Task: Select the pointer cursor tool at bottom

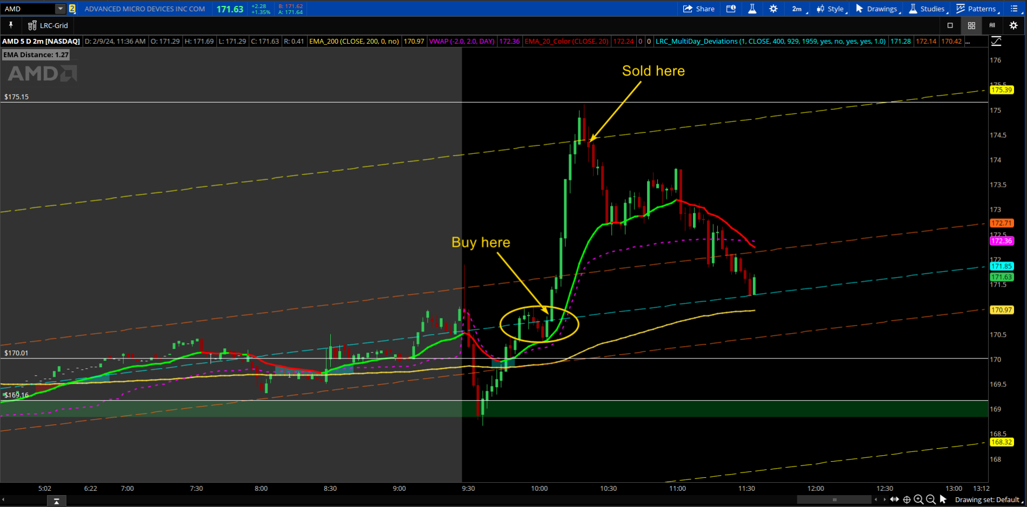Action: tap(943, 499)
